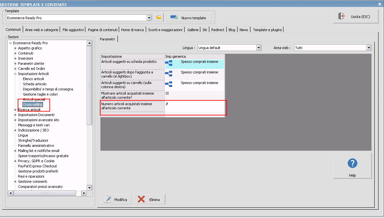Viewport: 384px width, 218px height.
Task: Open the Template e plugins tab
Action: point(267,30)
